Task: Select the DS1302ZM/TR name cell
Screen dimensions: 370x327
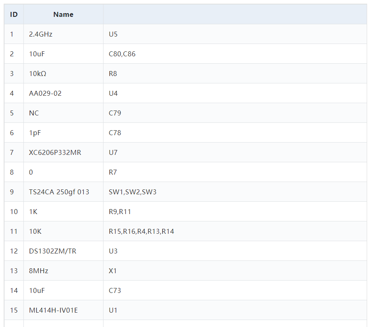Action: click(x=63, y=251)
